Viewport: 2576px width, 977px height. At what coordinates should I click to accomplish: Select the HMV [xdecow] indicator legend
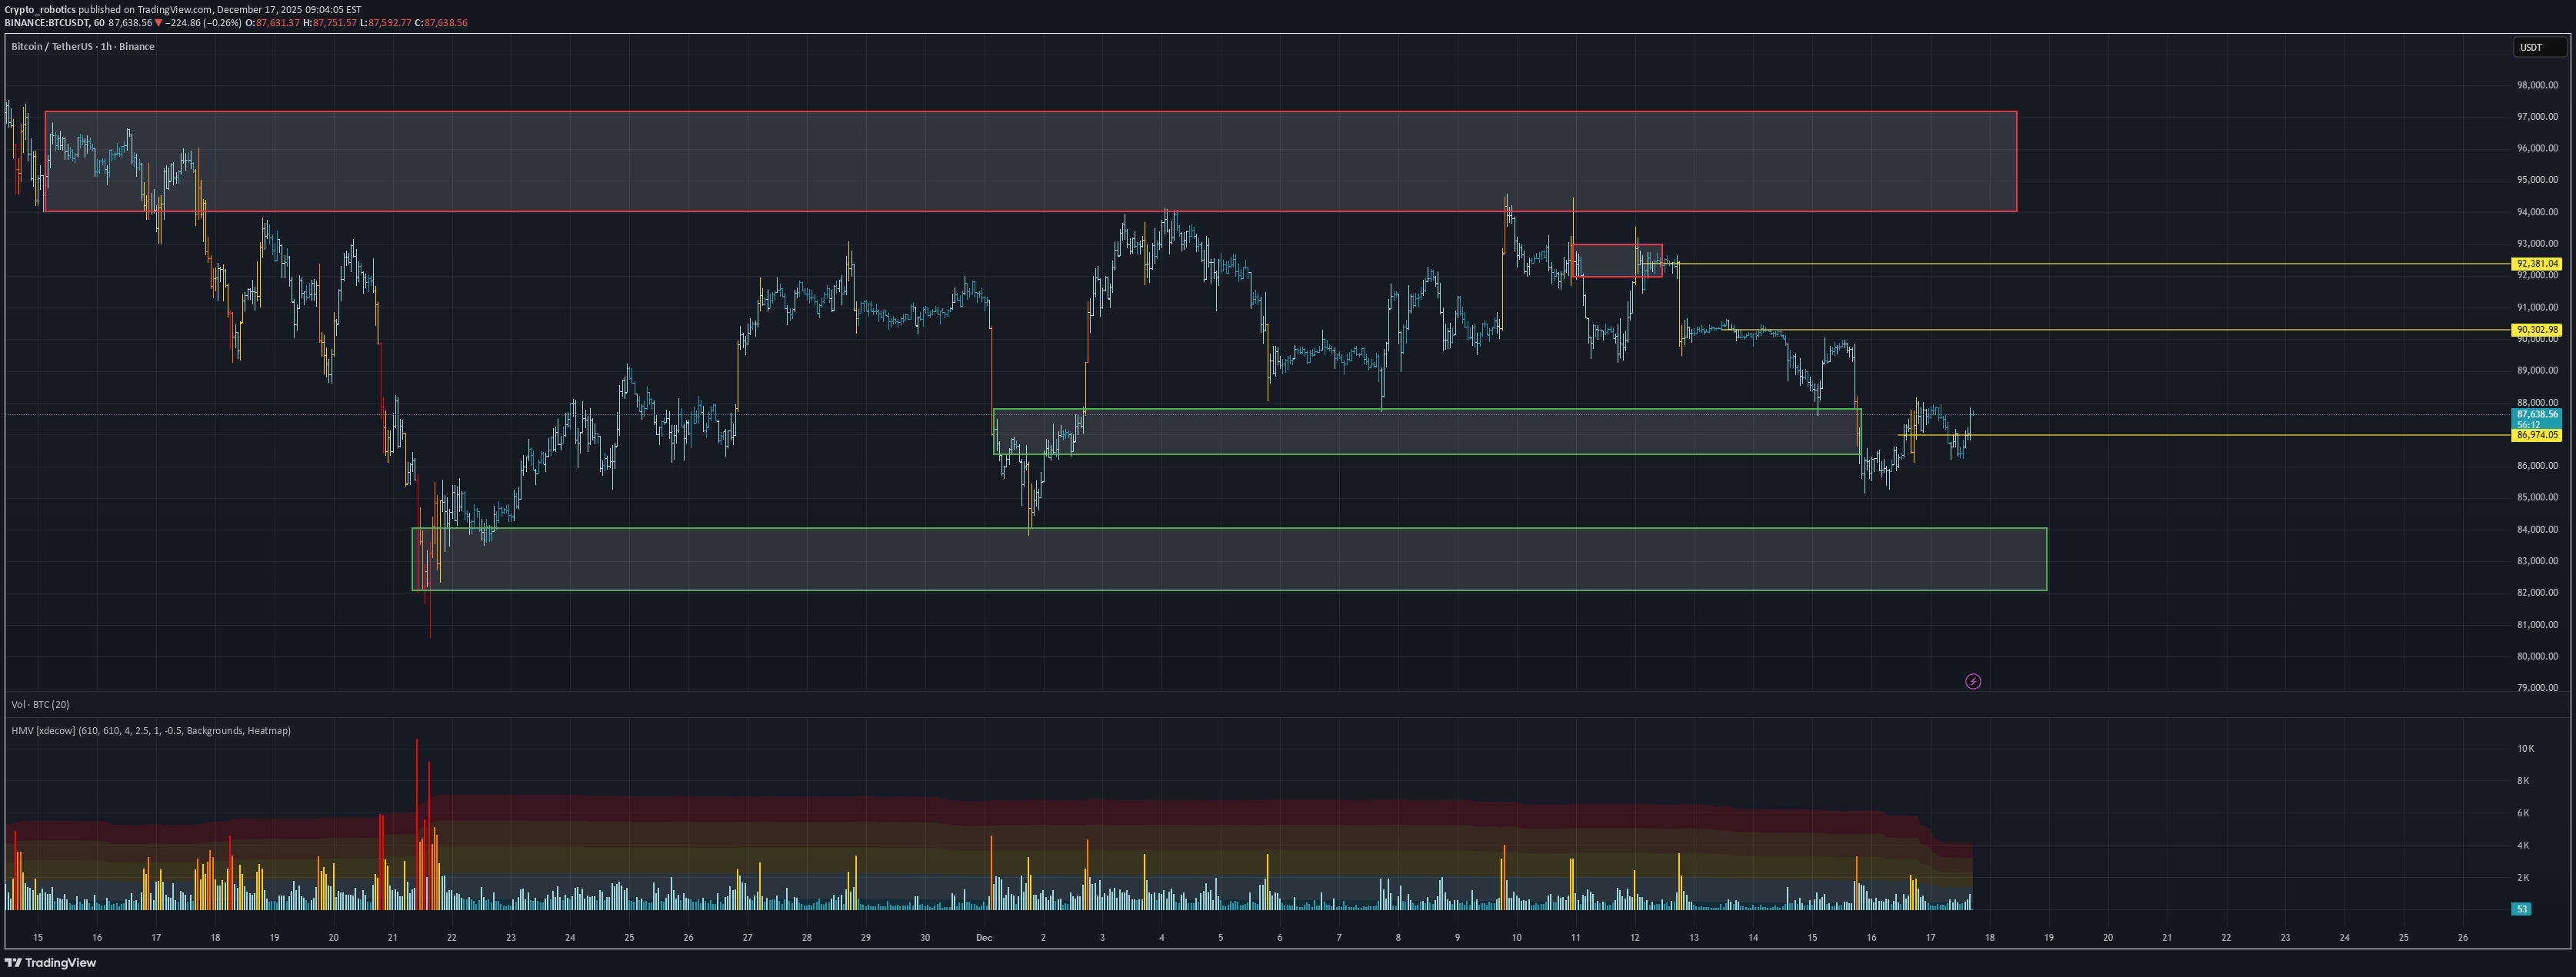150,730
